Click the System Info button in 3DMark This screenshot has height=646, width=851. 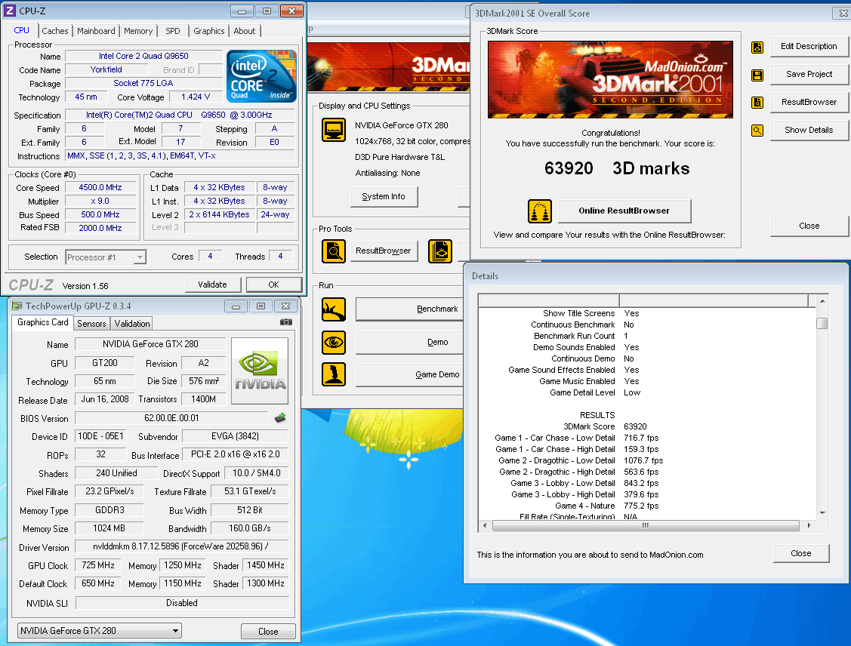(x=383, y=196)
